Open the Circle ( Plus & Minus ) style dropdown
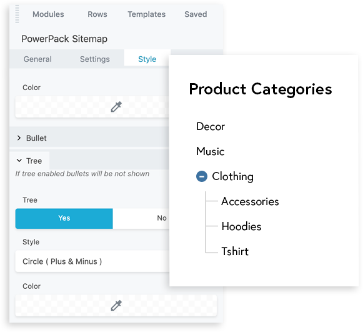Image resolution: width=363 pixels, height=332 pixels. 92,261
